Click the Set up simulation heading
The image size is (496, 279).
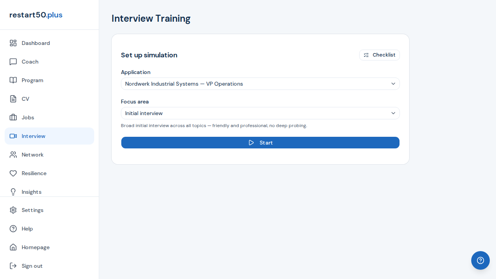pyautogui.click(x=149, y=55)
